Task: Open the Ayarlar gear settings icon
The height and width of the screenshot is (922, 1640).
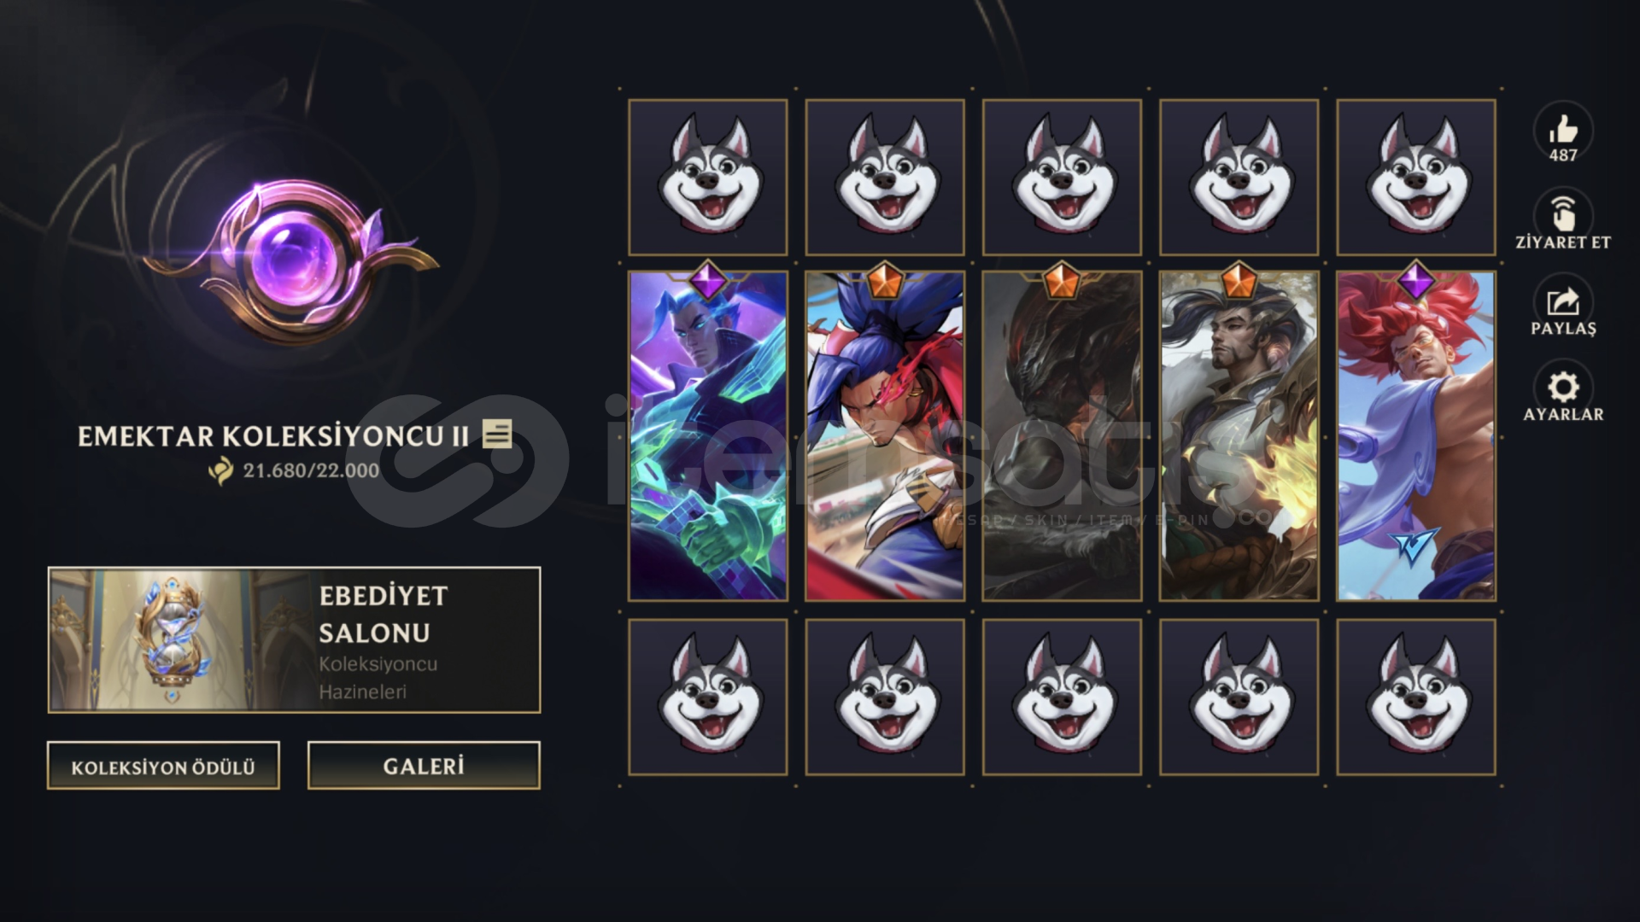Action: pyautogui.click(x=1563, y=388)
